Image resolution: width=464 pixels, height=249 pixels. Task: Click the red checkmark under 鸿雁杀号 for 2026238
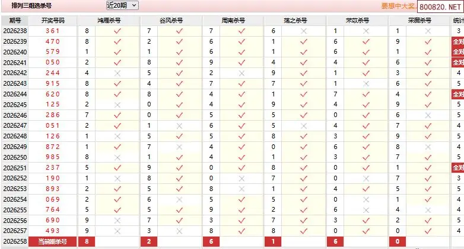tap(117, 31)
